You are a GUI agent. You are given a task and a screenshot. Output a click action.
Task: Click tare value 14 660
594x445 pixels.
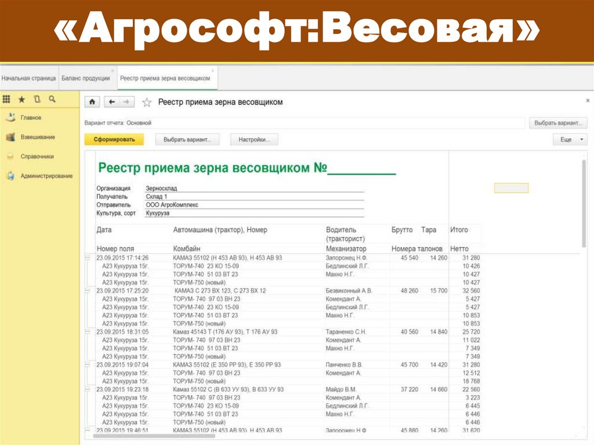pos(439,389)
